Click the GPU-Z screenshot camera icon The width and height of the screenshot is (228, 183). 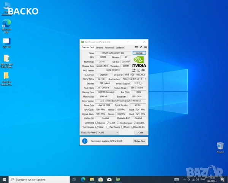coord(136,48)
